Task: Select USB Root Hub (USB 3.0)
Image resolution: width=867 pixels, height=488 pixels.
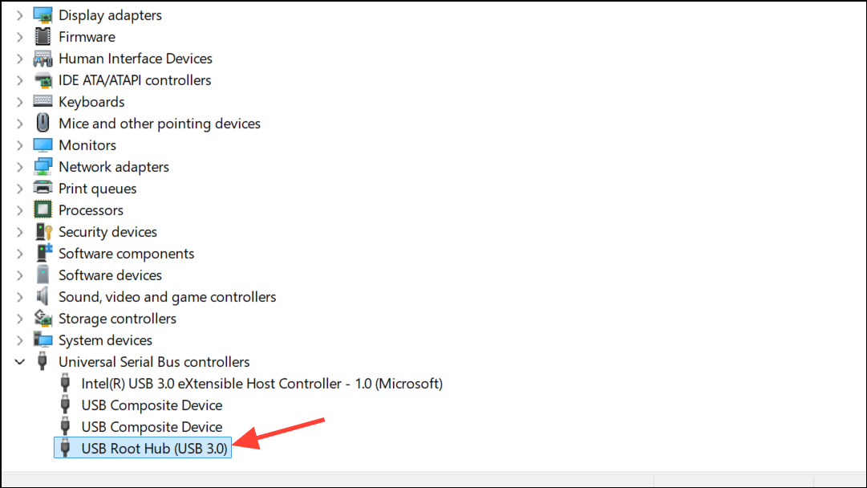Action: (x=143, y=448)
